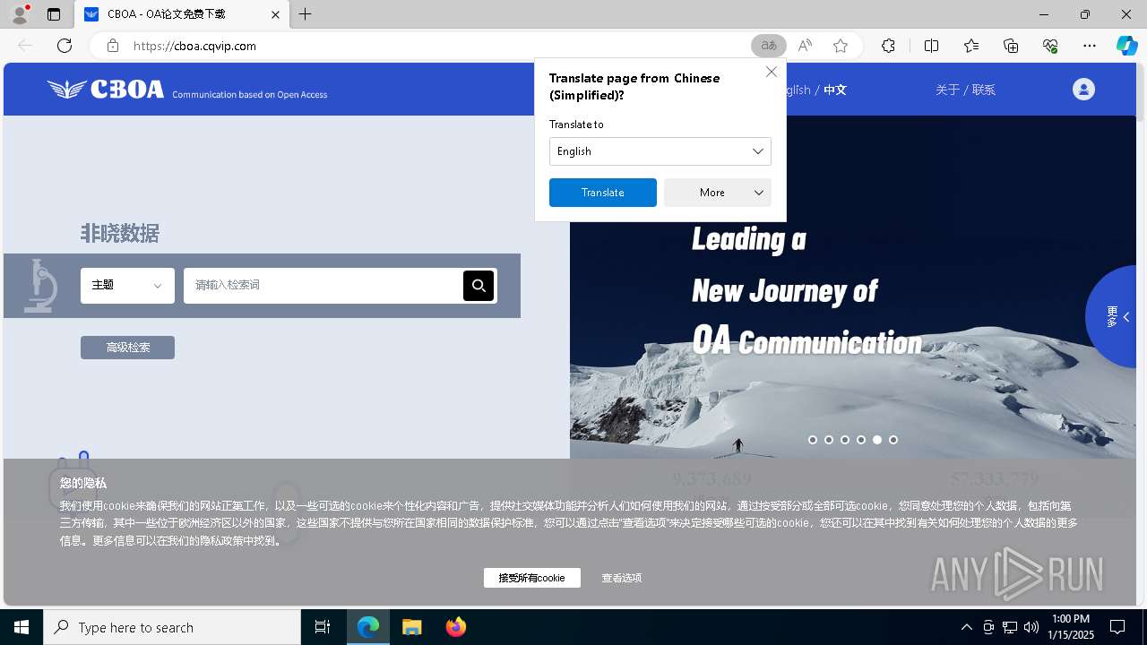Open a new tab with plus button
The height and width of the screenshot is (645, 1147).
click(306, 14)
